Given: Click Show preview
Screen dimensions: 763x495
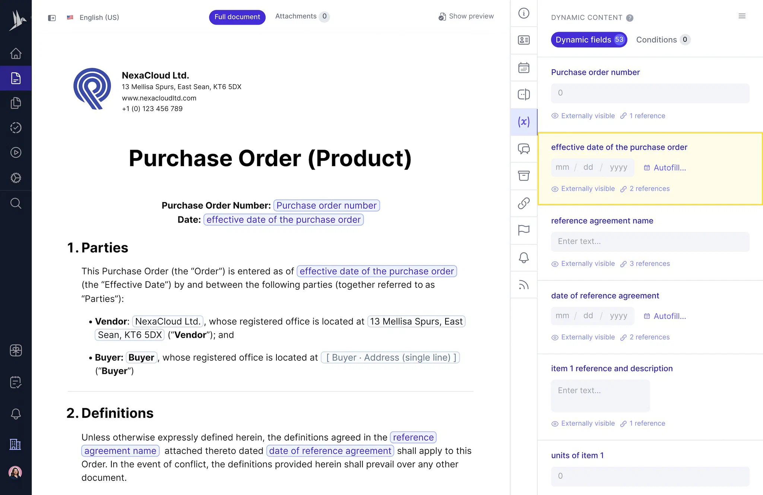Looking at the screenshot, I should [x=466, y=16].
